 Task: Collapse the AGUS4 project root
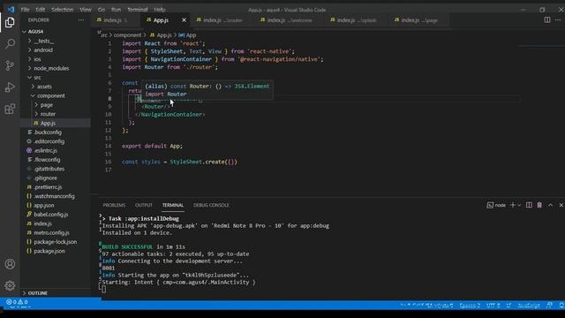coord(55,32)
